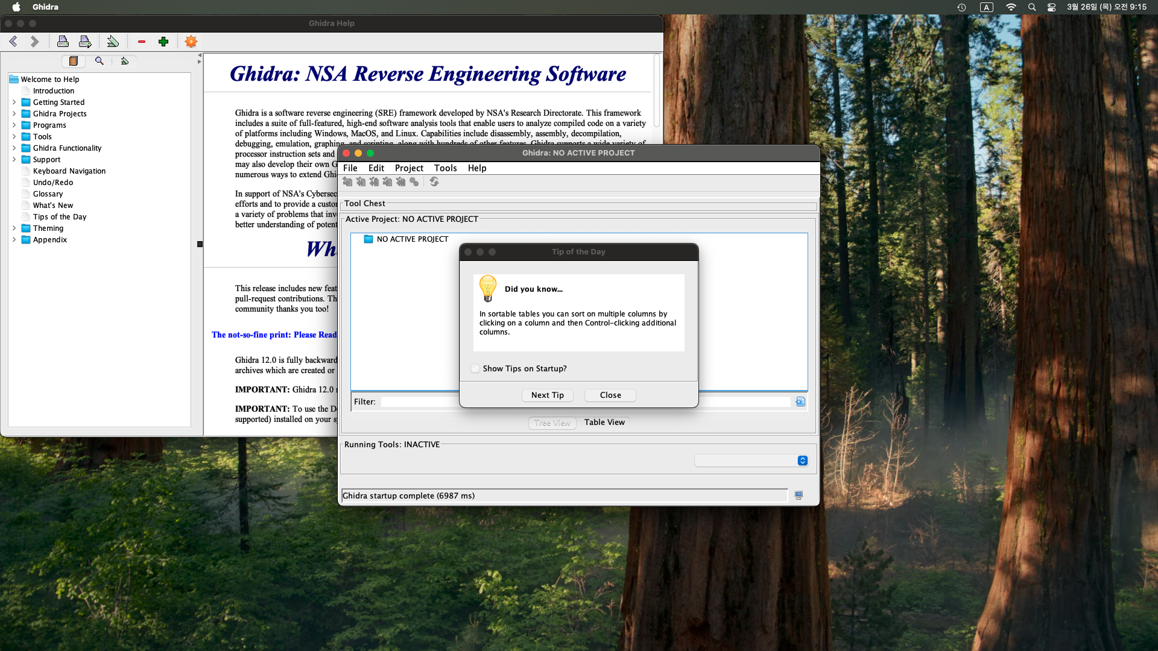Viewport: 1158px width, 651px height.
Task: Click the Page Setup printer icon
Action: pos(85,42)
